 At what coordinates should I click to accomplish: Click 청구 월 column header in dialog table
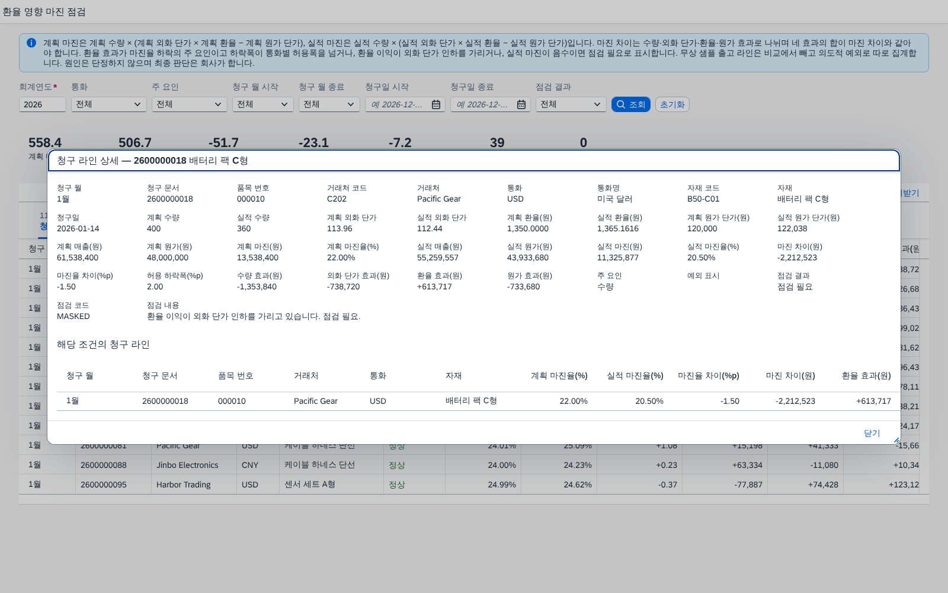pos(79,376)
